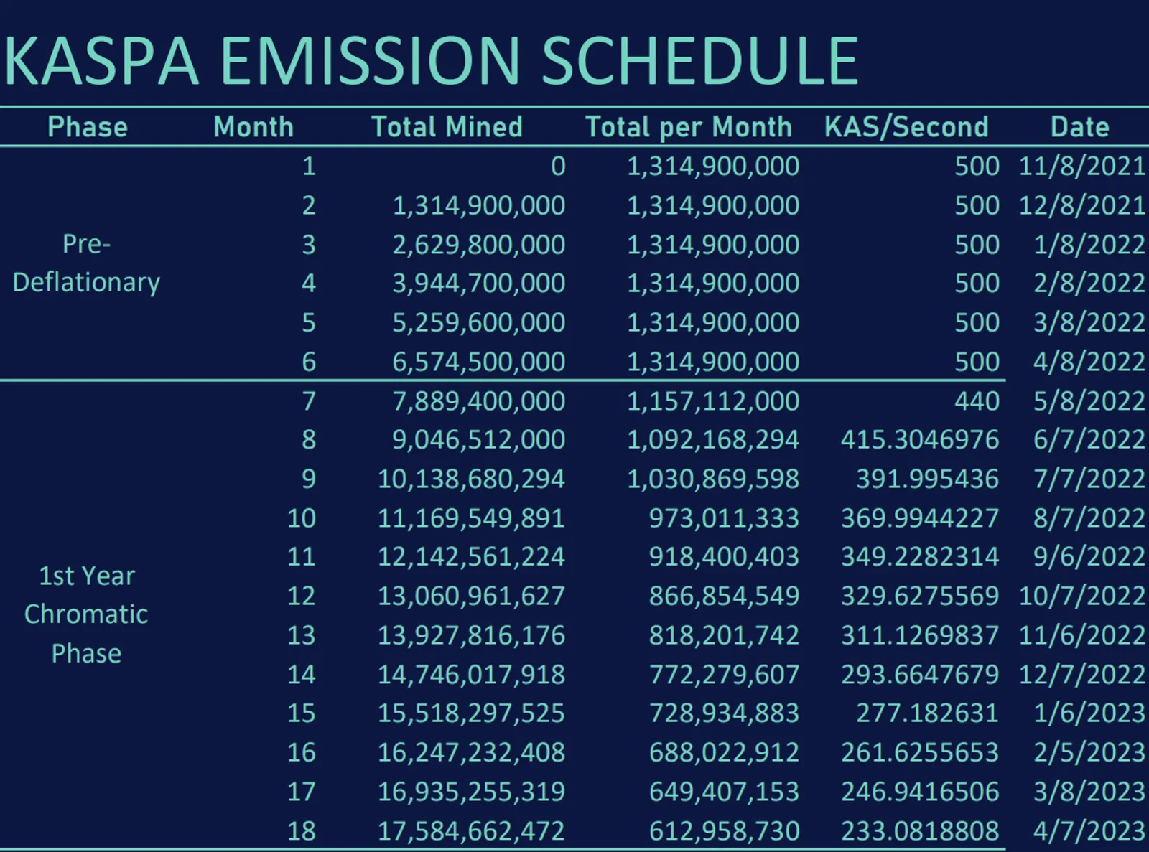Select the Date column header

click(x=1080, y=127)
